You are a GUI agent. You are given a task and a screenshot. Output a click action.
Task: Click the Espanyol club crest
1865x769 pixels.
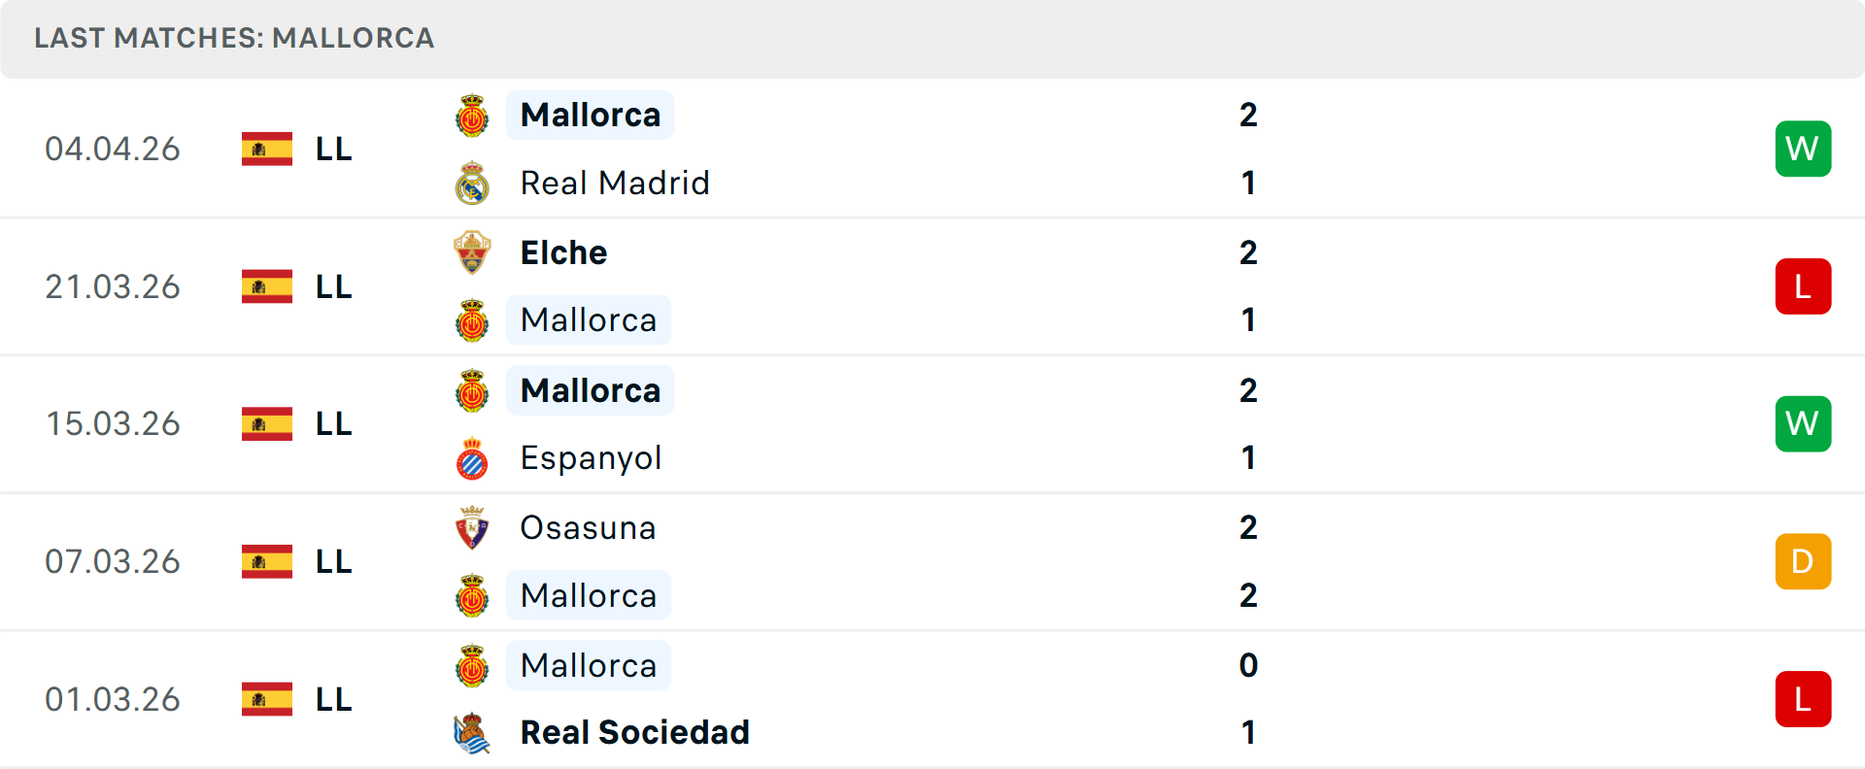[472, 458]
